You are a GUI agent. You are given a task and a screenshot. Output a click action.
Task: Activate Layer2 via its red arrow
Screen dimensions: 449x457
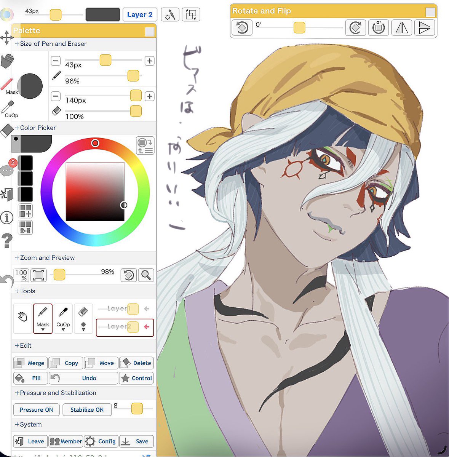point(147,327)
